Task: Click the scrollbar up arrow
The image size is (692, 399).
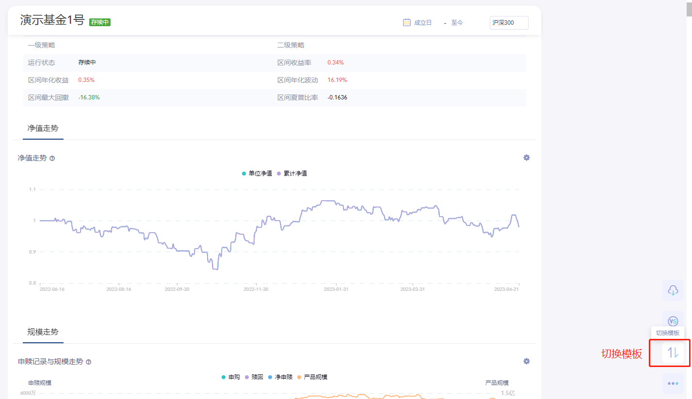Action: pos(688,3)
